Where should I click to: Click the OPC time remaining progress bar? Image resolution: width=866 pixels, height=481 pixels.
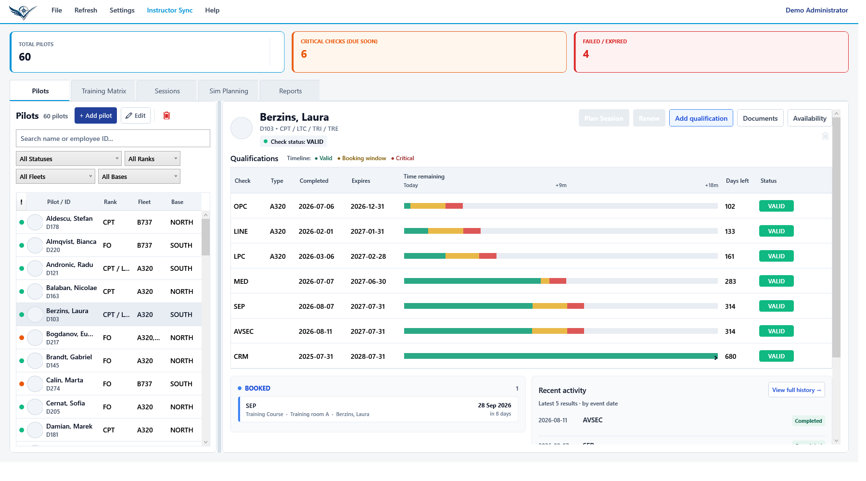[x=561, y=206]
